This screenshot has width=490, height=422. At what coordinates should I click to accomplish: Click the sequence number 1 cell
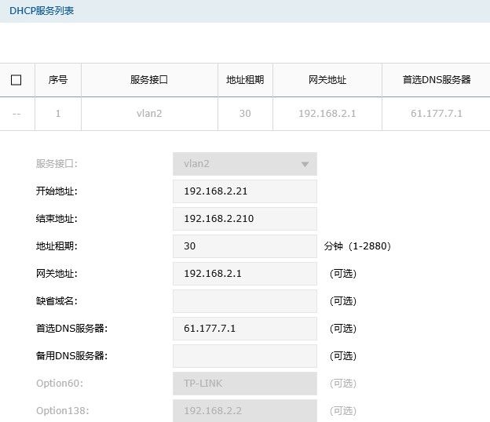(x=58, y=114)
